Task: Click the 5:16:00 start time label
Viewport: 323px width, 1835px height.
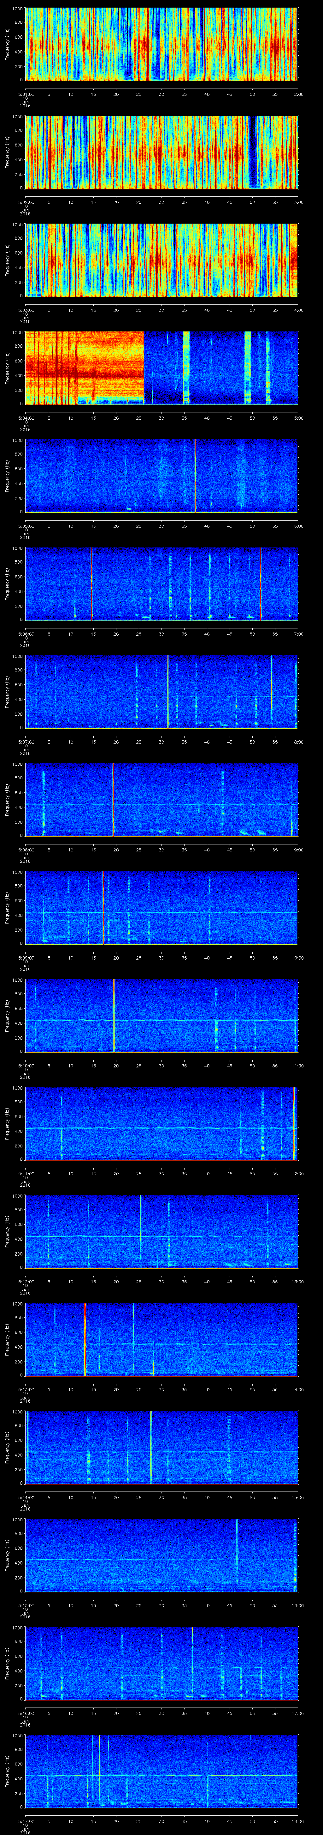Action: [26, 1713]
